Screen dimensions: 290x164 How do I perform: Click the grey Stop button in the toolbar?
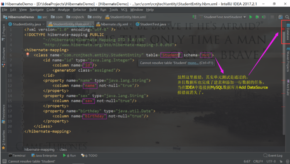[272, 17]
